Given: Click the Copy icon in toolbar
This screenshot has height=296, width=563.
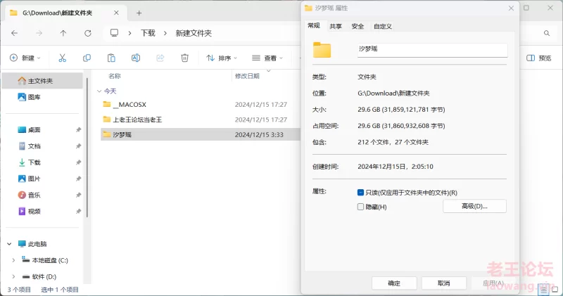Looking at the screenshot, I should (87, 58).
